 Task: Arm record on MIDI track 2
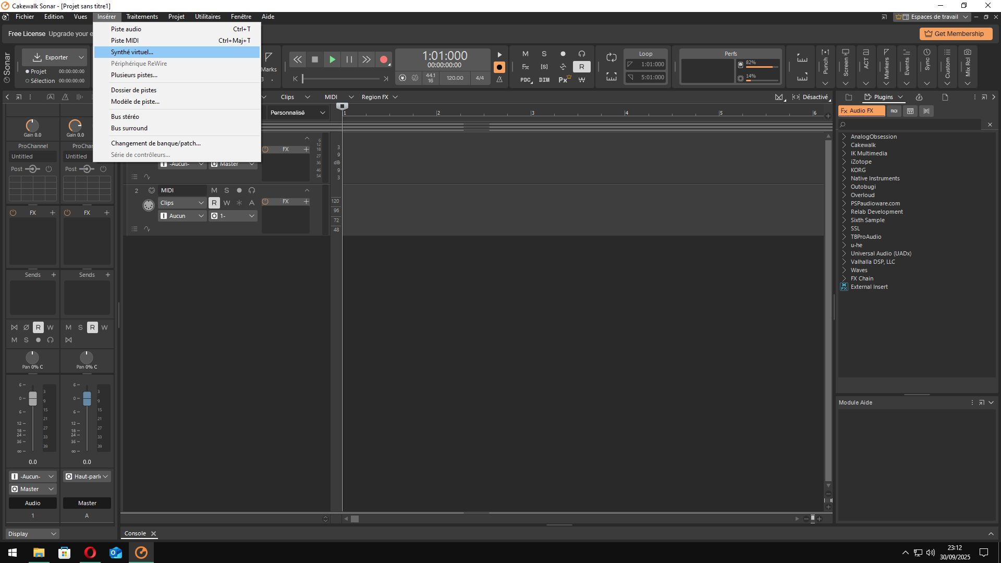click(x=239, y=190)
